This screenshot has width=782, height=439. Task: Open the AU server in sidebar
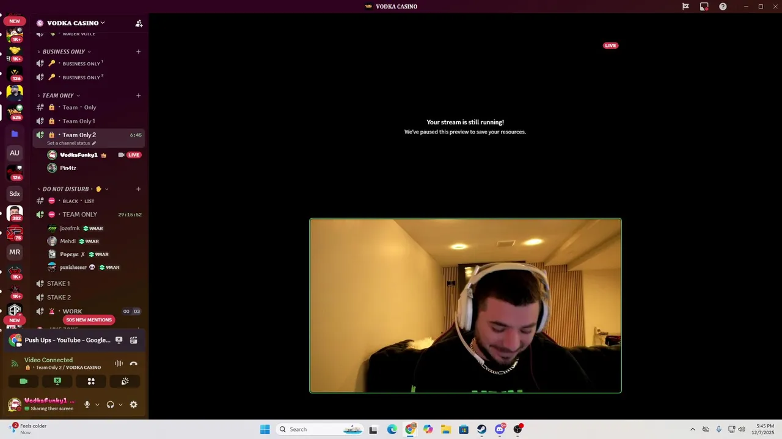15,153
